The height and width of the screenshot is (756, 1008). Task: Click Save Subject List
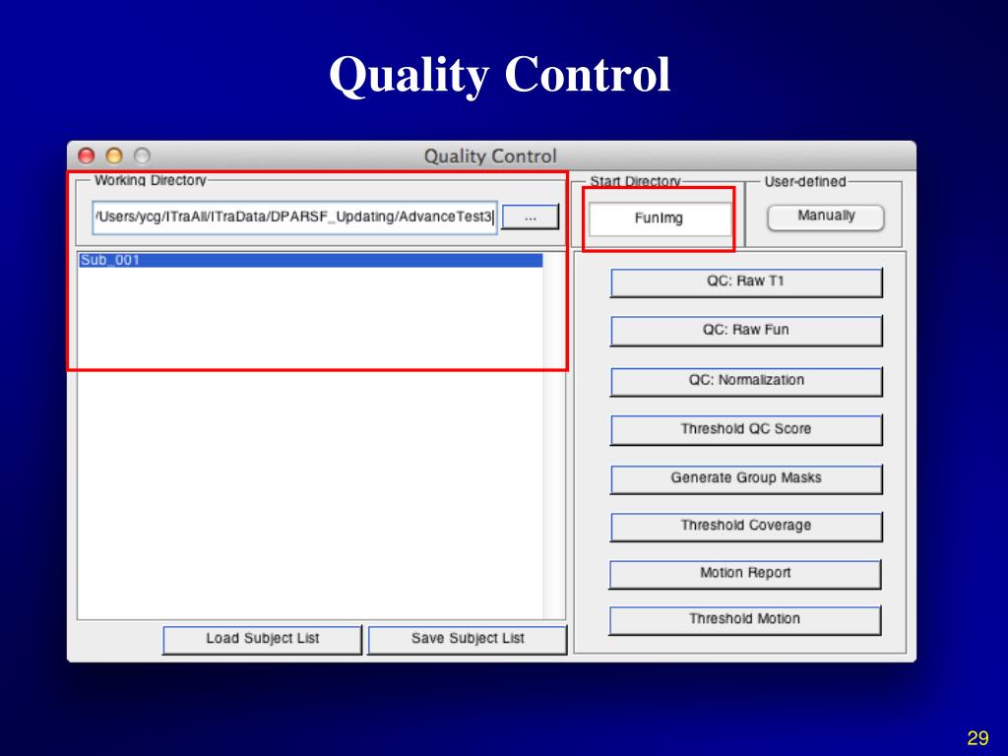pyautogui.click(x=468, y=639)
